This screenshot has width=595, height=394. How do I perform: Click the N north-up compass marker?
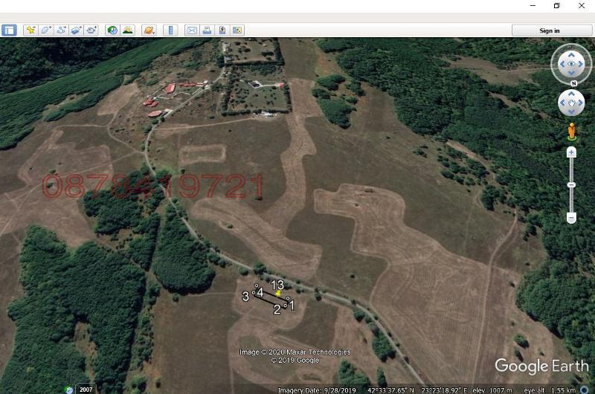point(573,83)
